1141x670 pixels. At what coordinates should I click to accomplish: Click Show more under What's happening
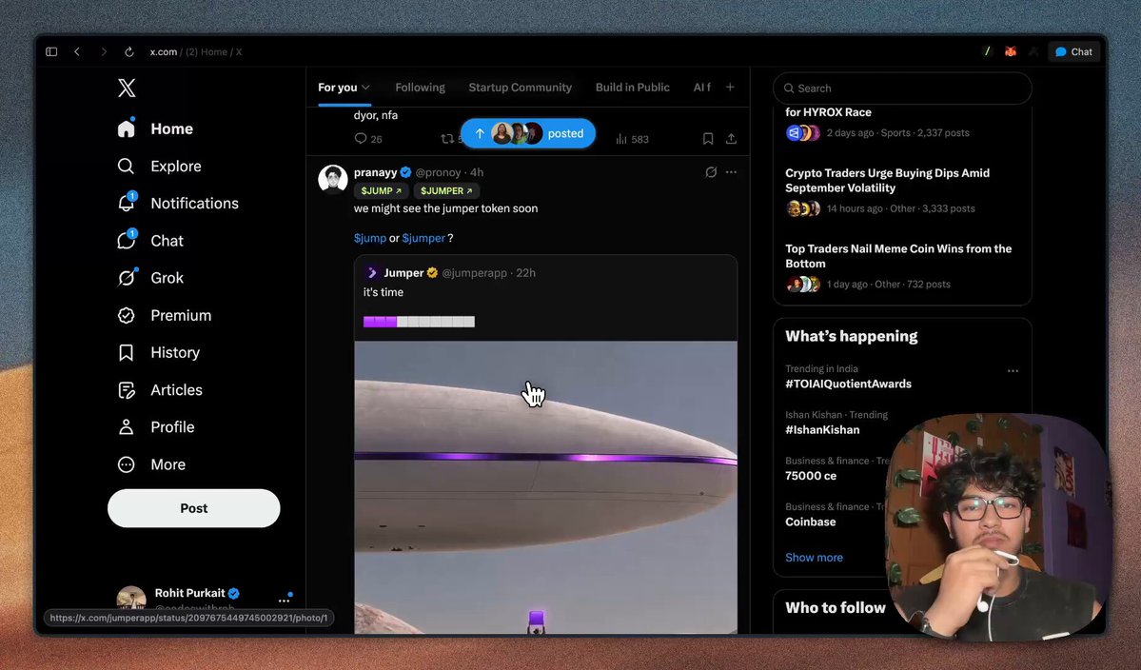coord(814,558)
